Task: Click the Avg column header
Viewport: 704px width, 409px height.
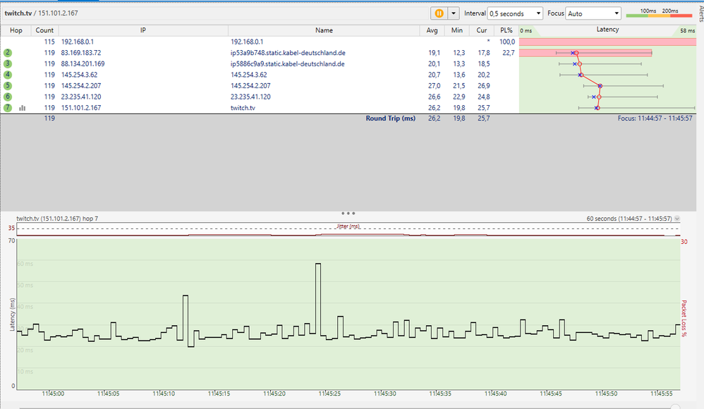Action: pyautogui.click(x=432, y=30)
